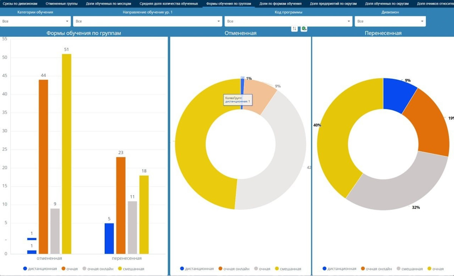The height and width of the screenshot is (276, 454).
Task: Expand the Код программы dropdown
Action: (289, 22)
